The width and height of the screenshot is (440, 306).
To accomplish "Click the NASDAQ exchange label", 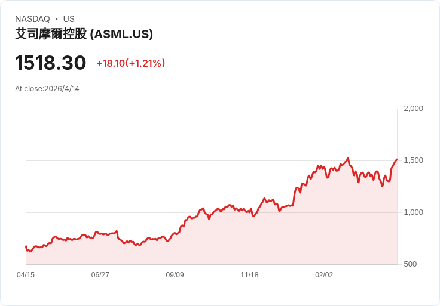I will [x=32, y=19].
